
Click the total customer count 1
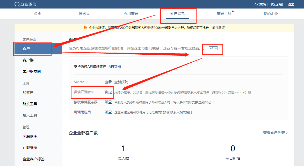pos(123,149)
